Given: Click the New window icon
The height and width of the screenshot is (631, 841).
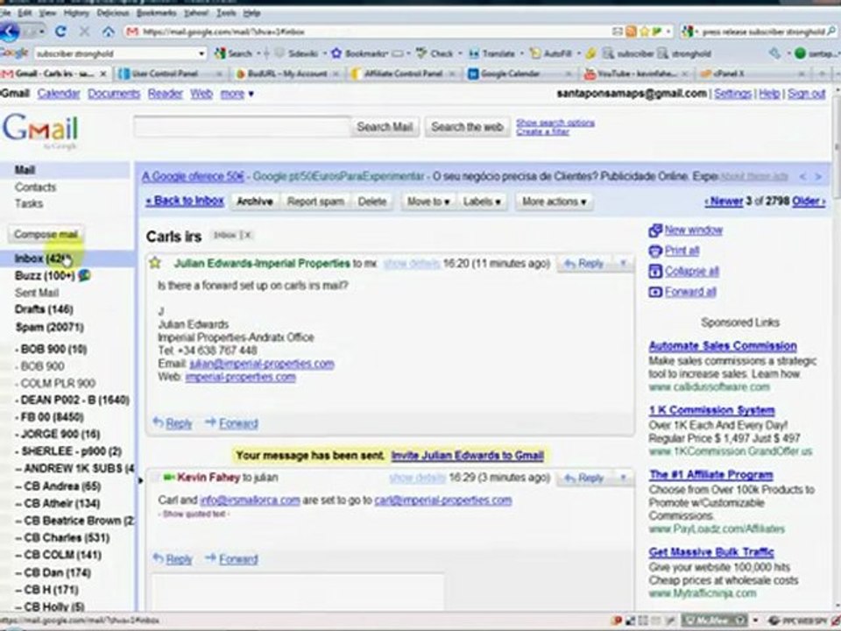Looking at the screenshot, I should coord(655,230).
